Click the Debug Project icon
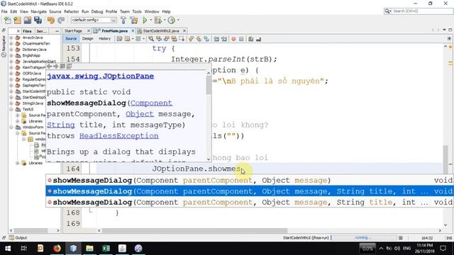Viewport: 454px width, 255px height. click(x=157, y=21)
